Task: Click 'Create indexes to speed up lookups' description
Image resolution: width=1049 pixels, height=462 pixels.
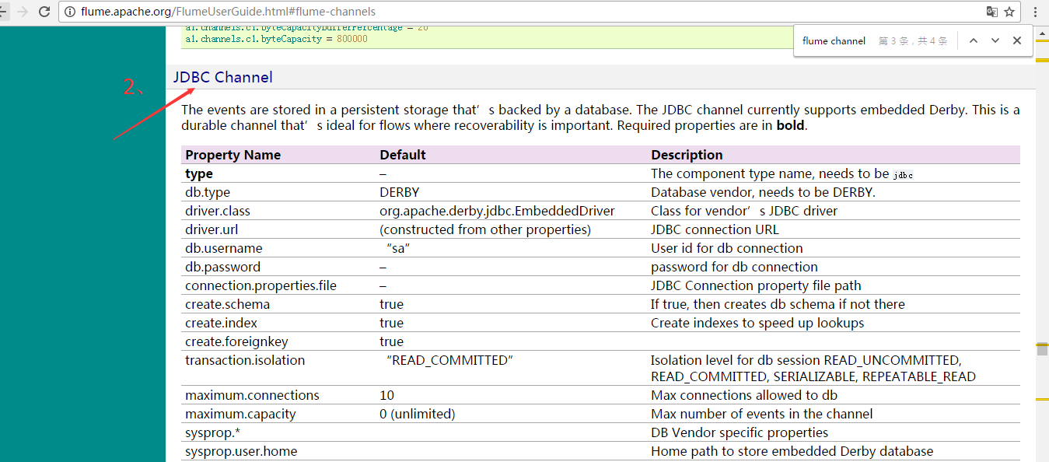Action: (x=757, y=323)
